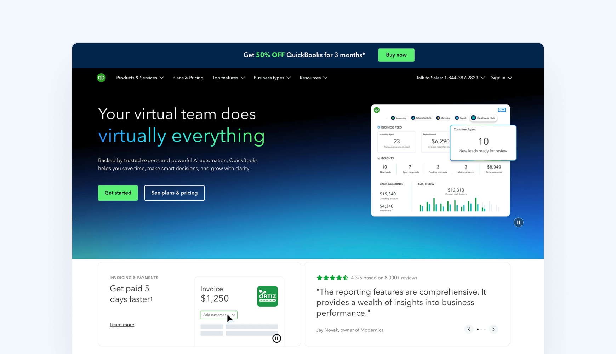Pause the invoice card animation
This screenshot has height=354, width=616.
(x=276, y=338)
